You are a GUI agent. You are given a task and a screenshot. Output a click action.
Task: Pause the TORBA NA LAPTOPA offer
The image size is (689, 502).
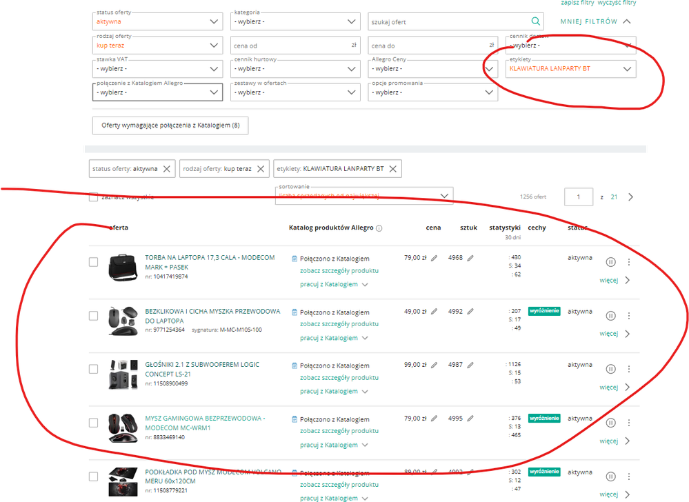click(610, 262)
